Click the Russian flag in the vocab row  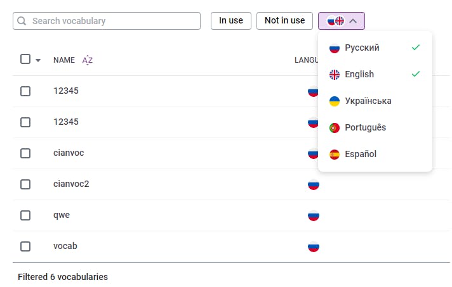point(313,246)
